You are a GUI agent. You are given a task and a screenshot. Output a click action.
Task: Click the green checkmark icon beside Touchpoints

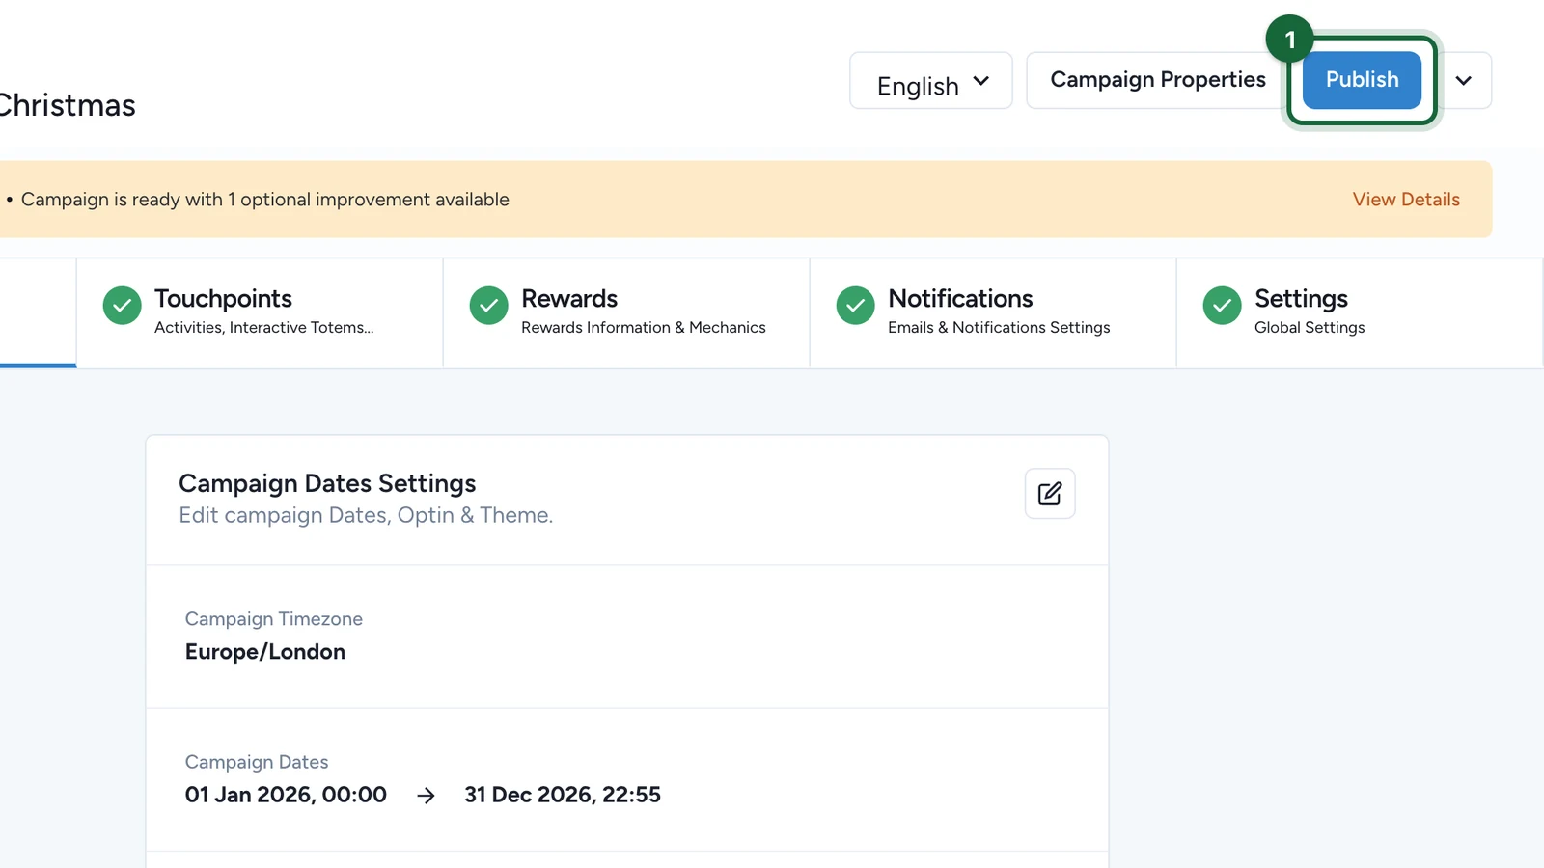pyautogui.click(x=122, y=306)
